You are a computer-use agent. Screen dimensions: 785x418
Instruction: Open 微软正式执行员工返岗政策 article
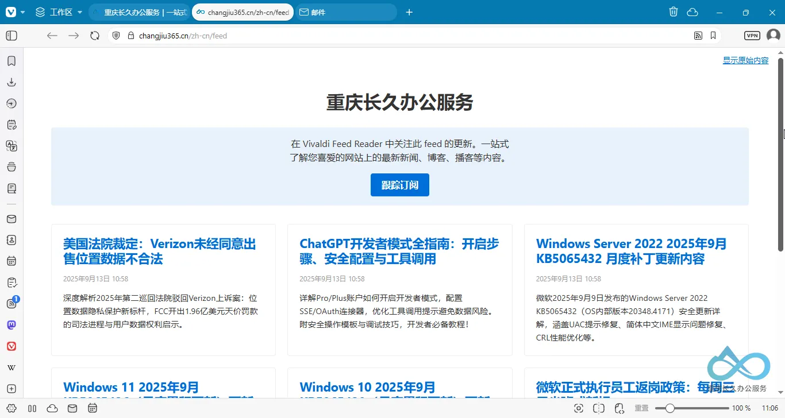636,388
